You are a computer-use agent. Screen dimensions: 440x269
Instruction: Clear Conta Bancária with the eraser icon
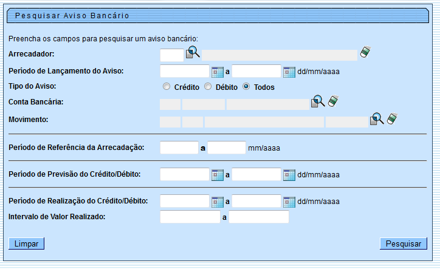click(332, 101)
